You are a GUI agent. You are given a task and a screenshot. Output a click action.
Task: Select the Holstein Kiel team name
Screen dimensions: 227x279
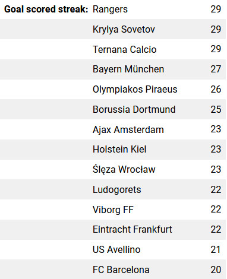[x=119, y=149]
